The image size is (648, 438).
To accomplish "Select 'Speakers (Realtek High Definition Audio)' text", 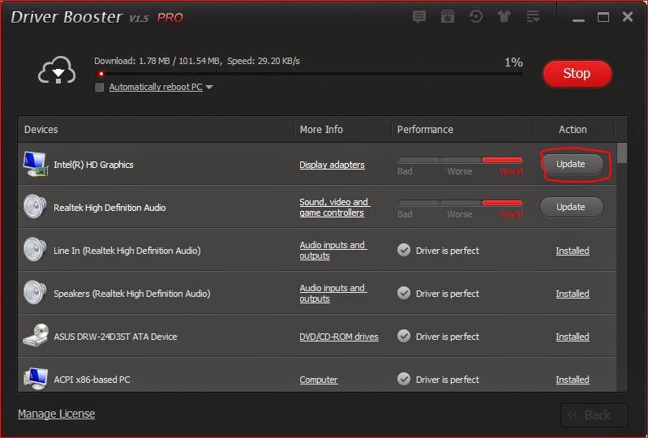I will pos(132,294).
